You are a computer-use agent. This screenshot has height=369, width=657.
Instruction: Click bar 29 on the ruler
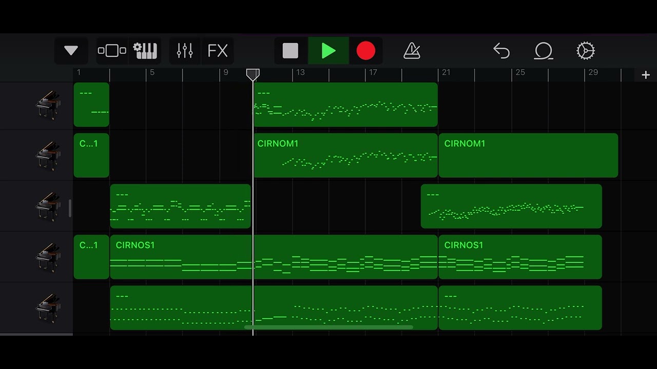593,72
